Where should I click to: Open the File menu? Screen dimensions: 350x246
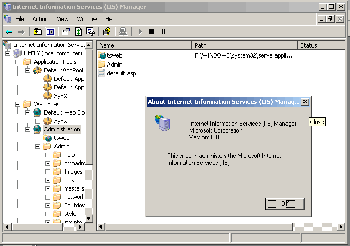pyautogui.click(x=20, y=19)
